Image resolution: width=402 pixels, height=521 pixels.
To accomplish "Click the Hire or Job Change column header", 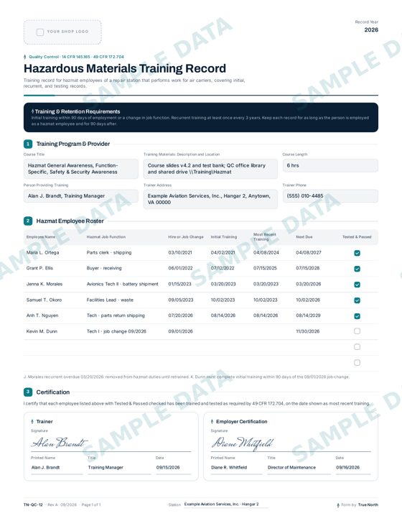I will (x=186, y=237).
